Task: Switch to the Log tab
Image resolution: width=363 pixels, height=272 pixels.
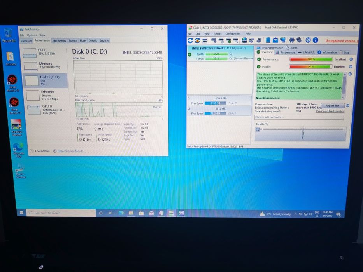Action: coord(344,52)
